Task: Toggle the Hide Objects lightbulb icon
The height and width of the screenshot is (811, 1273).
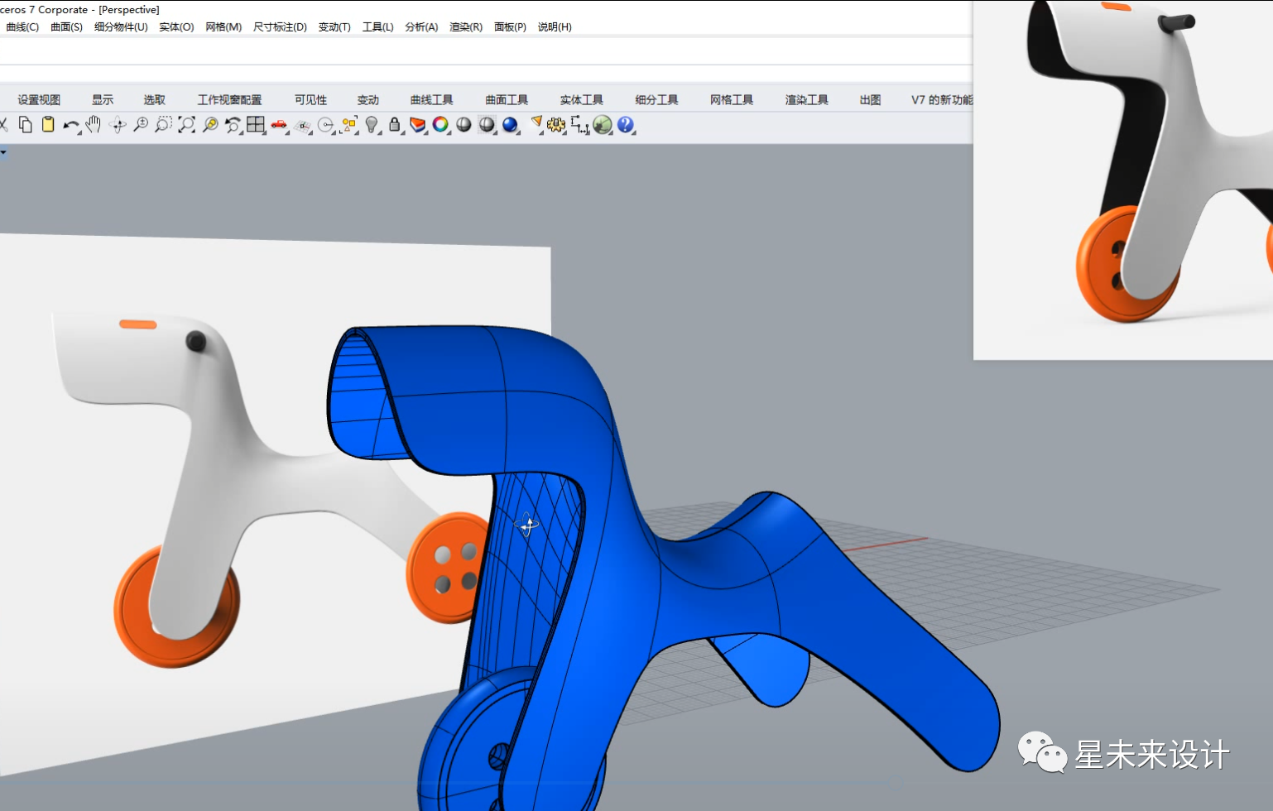Action: click(x=372, y=125)
